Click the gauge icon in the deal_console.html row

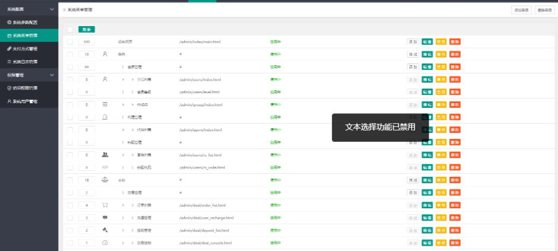pos(105,243)
